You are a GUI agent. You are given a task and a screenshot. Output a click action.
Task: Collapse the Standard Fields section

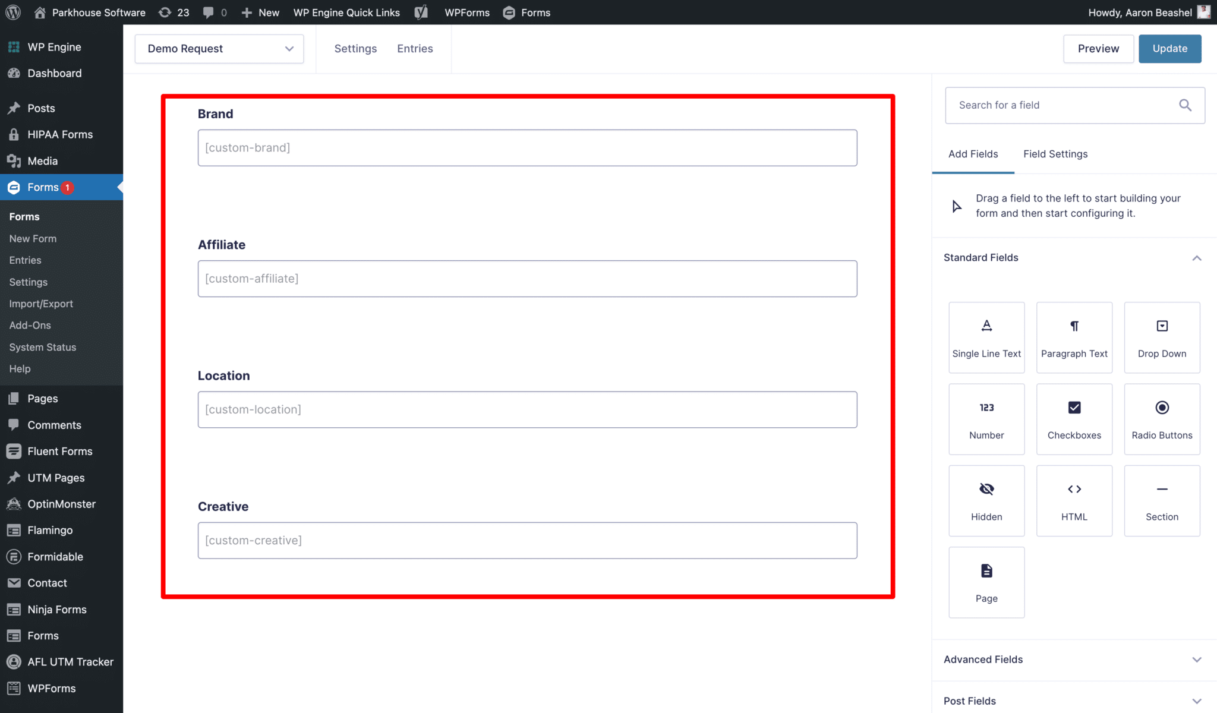(x=1197, y=258)
